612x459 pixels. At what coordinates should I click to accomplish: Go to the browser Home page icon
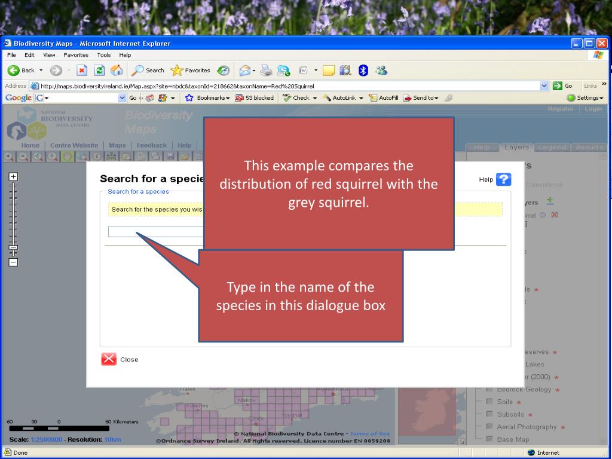117,71
